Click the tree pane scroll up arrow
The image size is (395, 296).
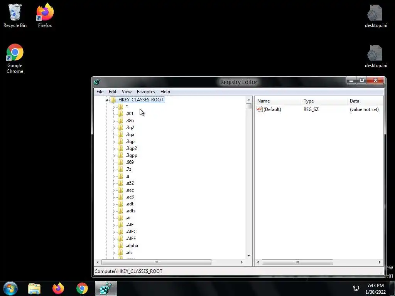[249, 100]
